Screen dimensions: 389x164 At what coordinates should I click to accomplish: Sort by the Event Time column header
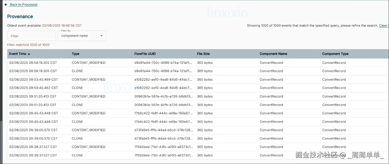point(18,54)
